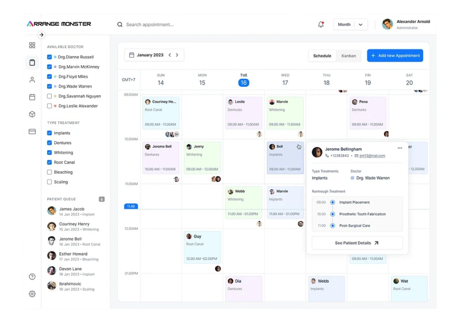Open the patients person icon in sidebar
The height and width of the screenshot is (329, 460).
tap(32, 80)
